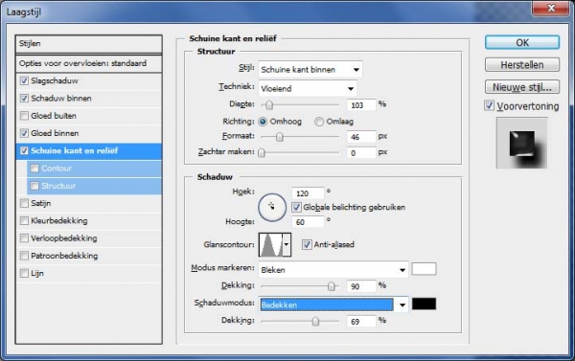
Task: Toggle the Schaduw binnen checkbox
Action: (24, 99)
